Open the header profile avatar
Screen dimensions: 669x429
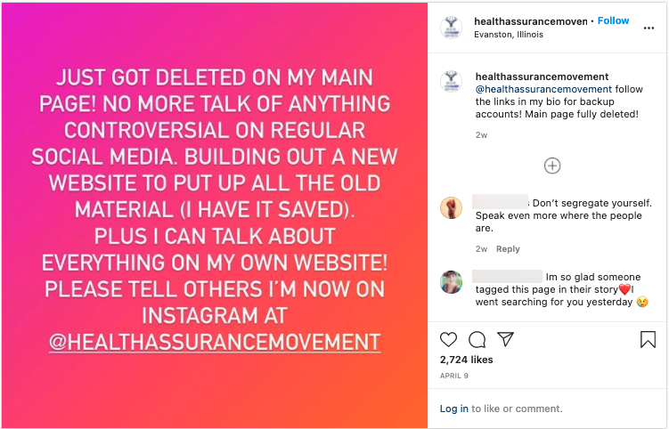click(452, 28)
